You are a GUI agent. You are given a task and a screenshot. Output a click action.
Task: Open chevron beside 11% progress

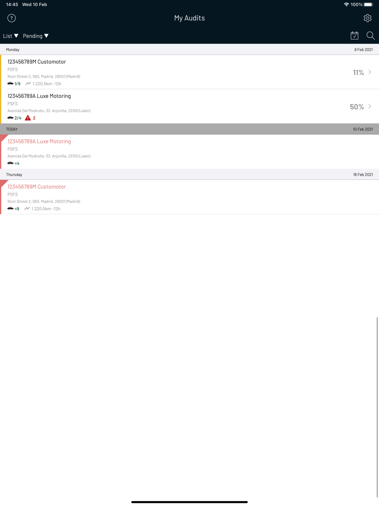(370, 72)
